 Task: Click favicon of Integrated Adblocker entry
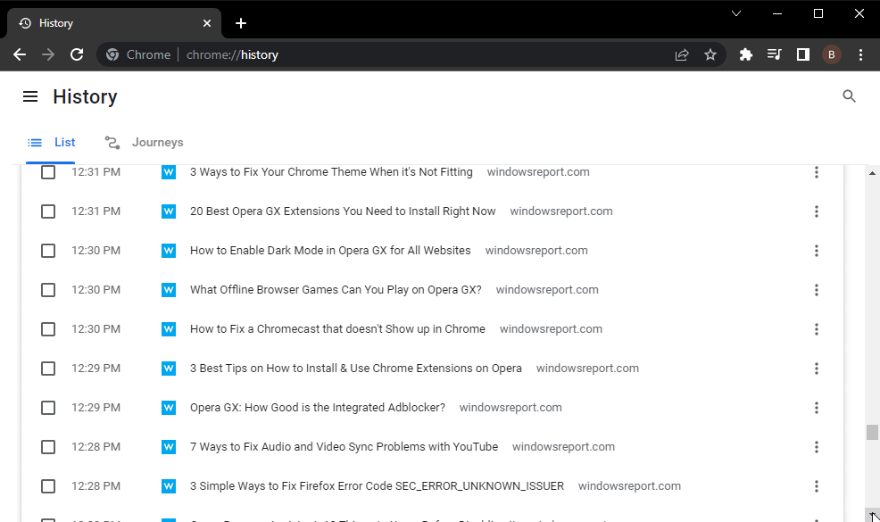(169, 408)
